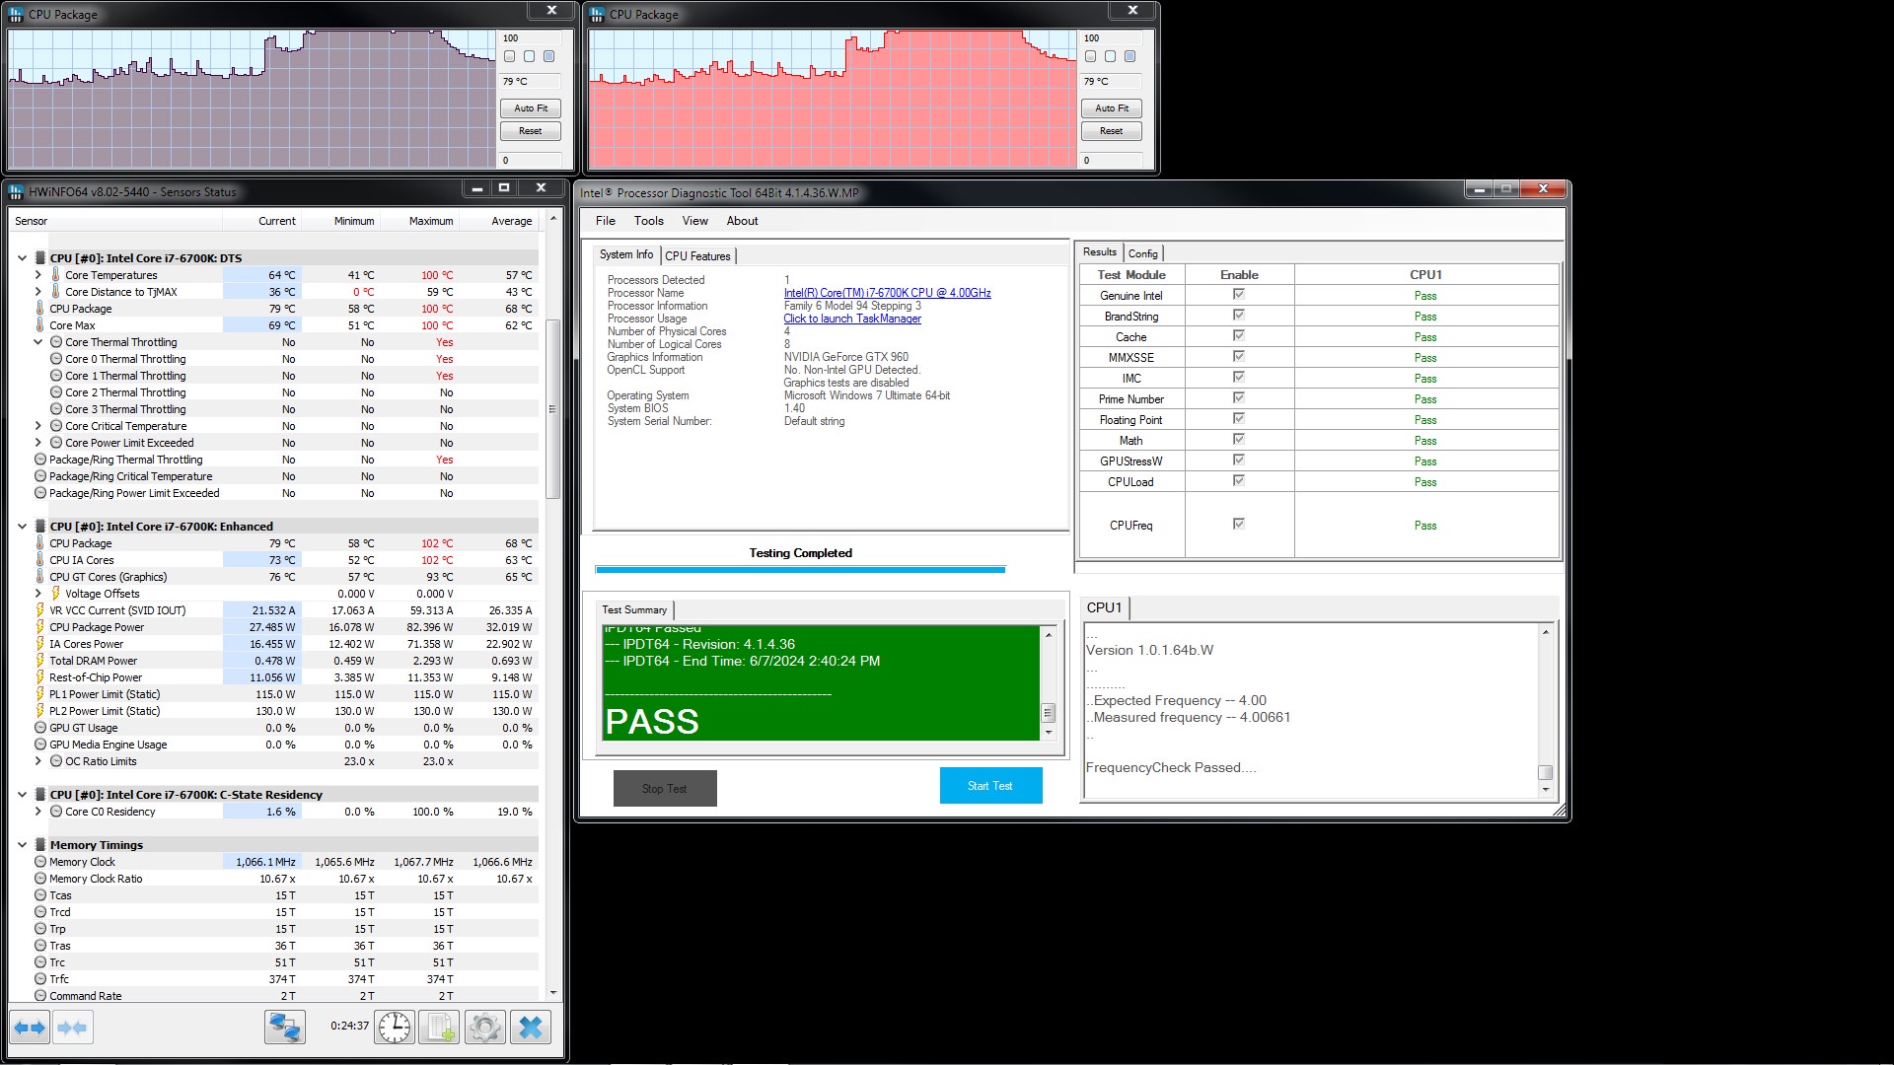Click the lightning icon beside Voltage Offsets
Viewport: 1894px width, 1065px height.
[56, 594]
